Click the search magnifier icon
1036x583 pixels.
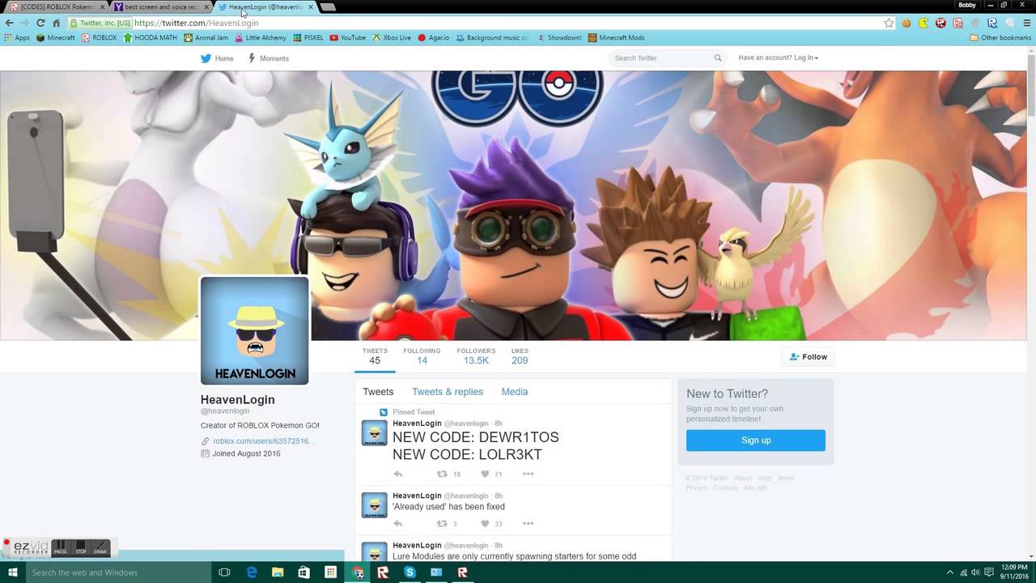click(717, 58)
